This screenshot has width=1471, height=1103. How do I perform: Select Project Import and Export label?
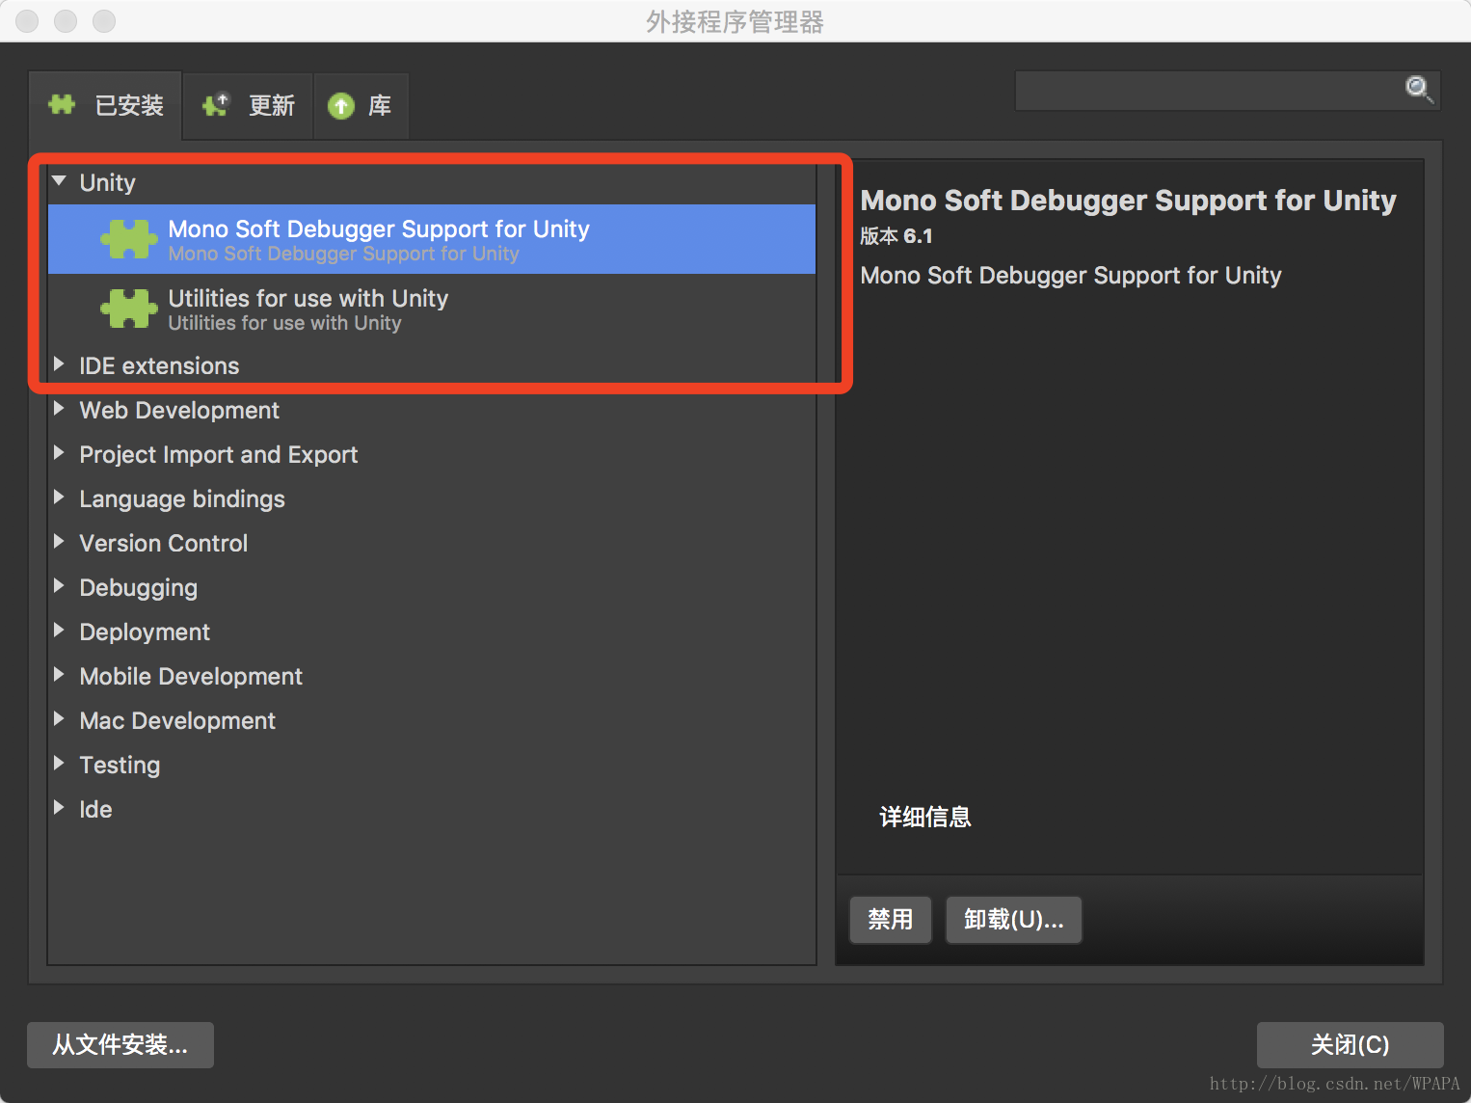click(219, 454)
